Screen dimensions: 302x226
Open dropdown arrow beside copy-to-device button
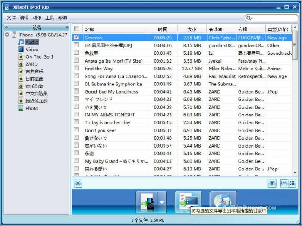click(x=162, y=202)
